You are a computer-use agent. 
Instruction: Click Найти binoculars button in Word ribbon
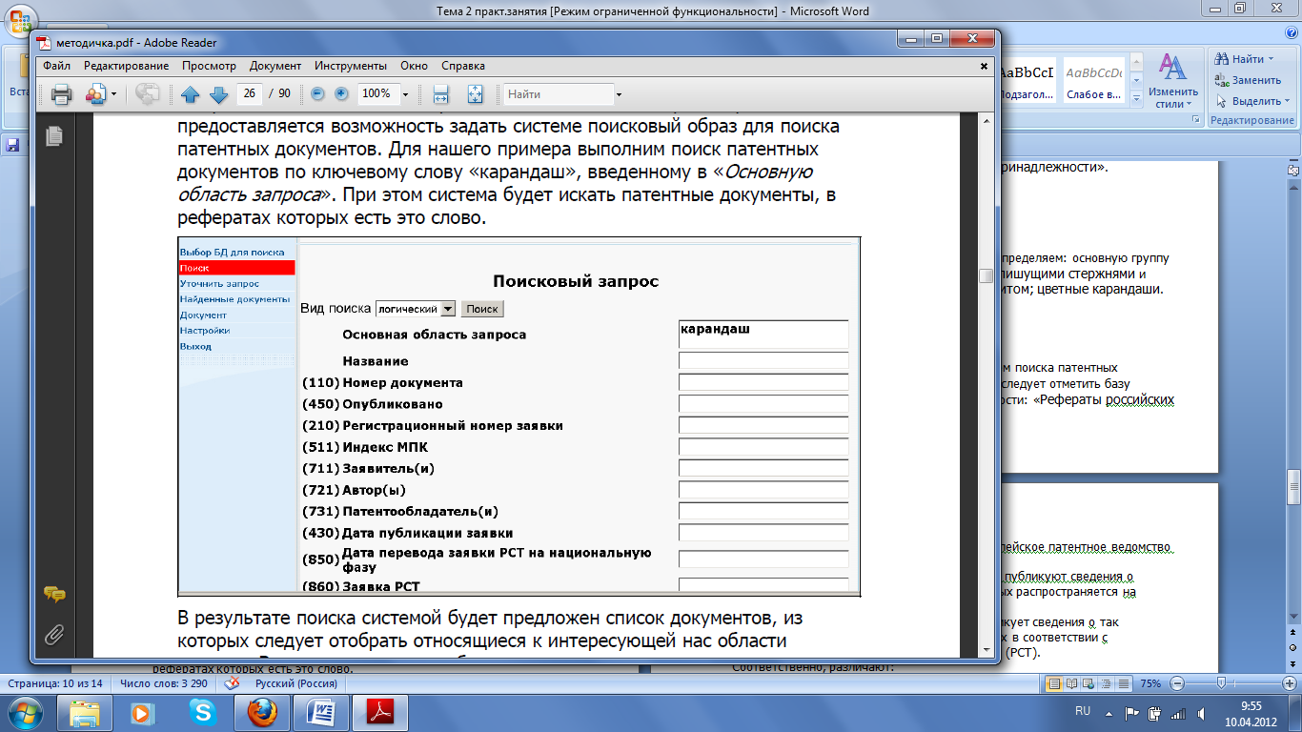tap(1240, 59)
